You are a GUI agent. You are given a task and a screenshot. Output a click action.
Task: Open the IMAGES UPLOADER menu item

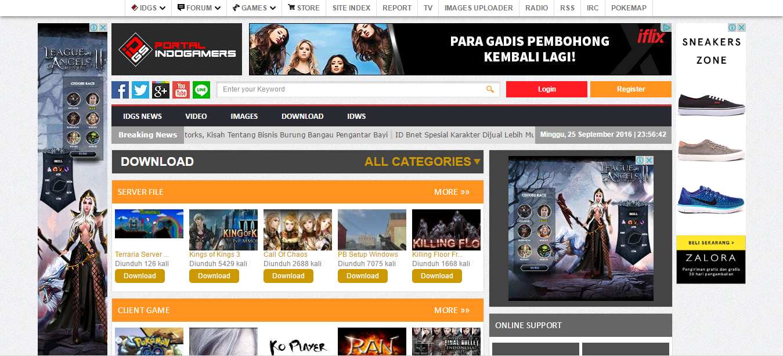click(478, 8)
